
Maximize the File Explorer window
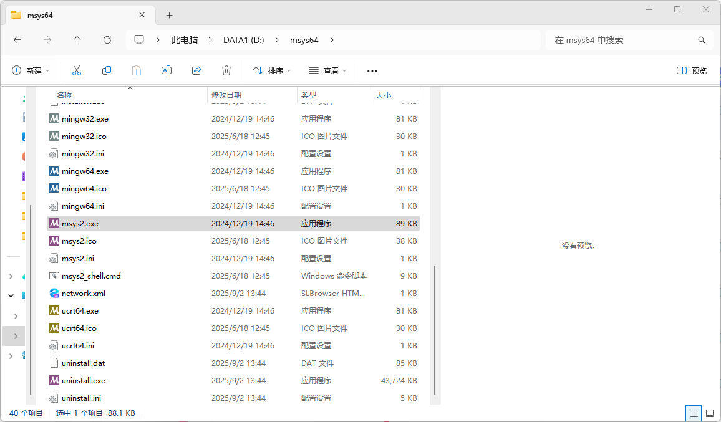tap(677, 9)
